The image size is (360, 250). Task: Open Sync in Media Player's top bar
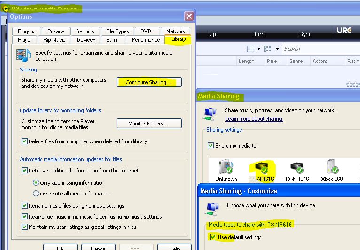[305, 34]
